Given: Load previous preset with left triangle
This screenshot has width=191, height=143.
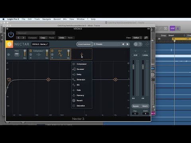Looking at the screenshot, I should click(123, 44).
